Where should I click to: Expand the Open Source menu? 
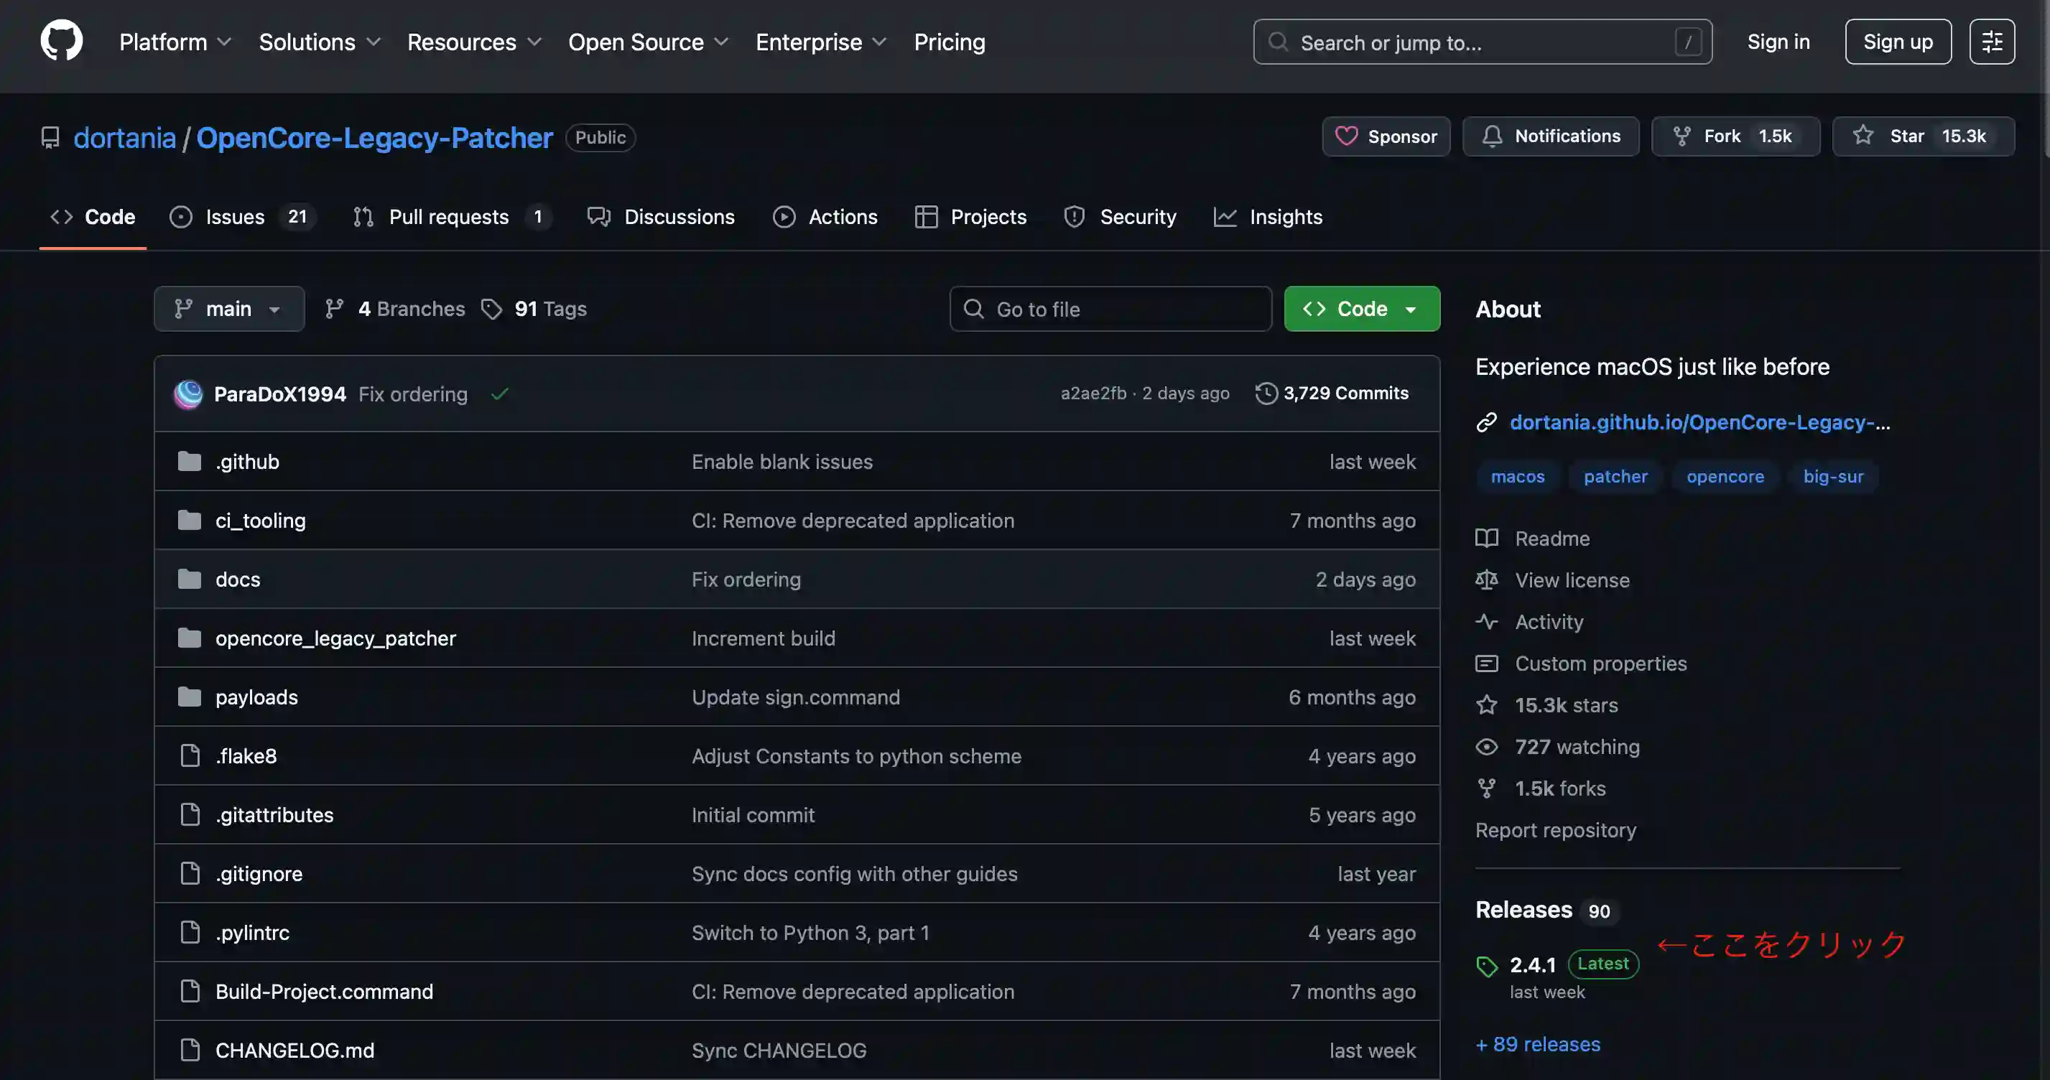click(649, 42)
